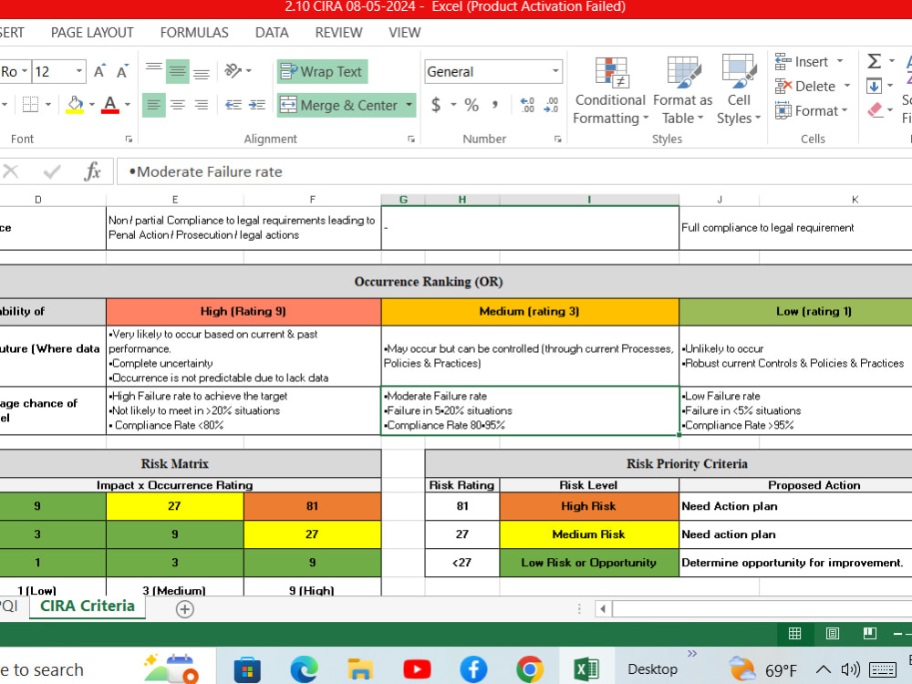
Task: Apply Percent Style format
Action: [472, 105]
